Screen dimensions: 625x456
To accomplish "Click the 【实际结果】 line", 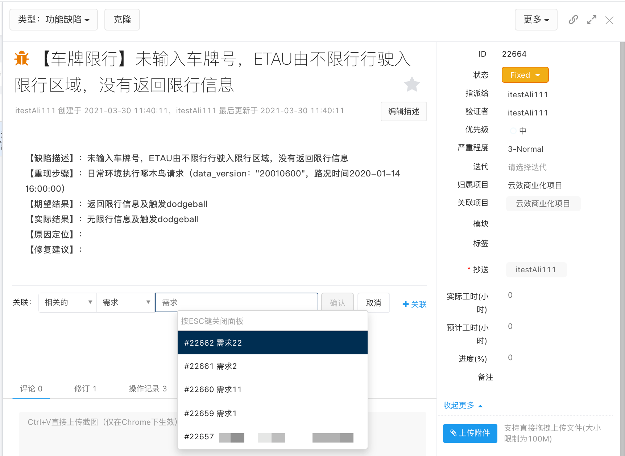I will (112, 219).
